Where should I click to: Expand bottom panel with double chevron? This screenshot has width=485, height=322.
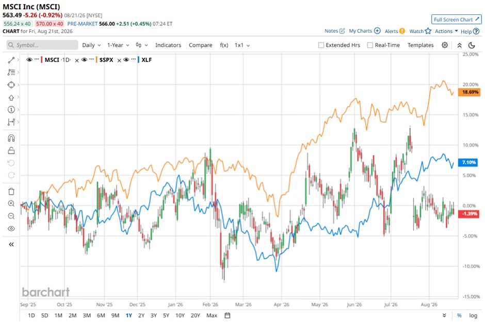coord(444,315)
